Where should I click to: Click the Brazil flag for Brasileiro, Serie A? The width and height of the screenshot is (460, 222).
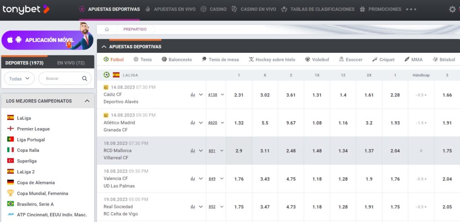pos(11,204)
